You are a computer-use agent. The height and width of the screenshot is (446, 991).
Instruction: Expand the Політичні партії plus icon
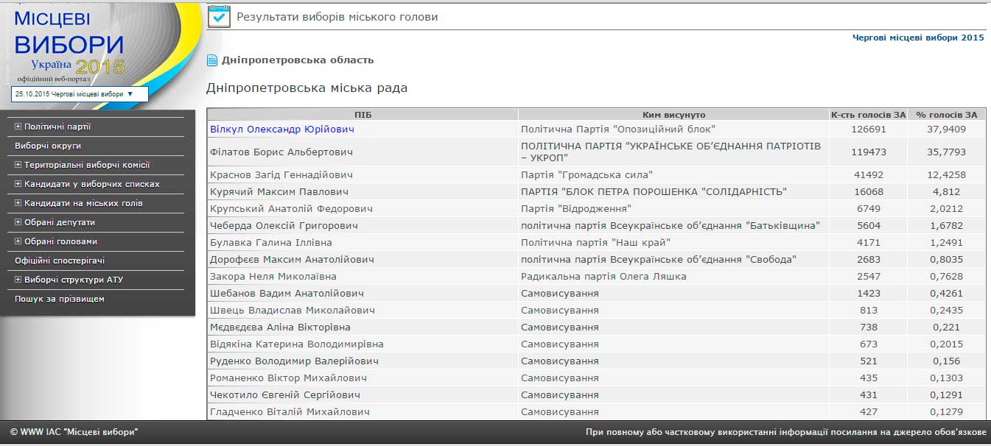pyautogui.click(x=18, y=127)
